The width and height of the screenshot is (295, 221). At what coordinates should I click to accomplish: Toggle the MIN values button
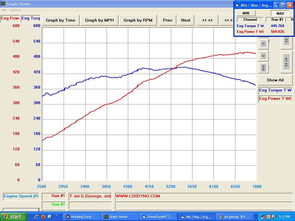click(x=246, y=13)
